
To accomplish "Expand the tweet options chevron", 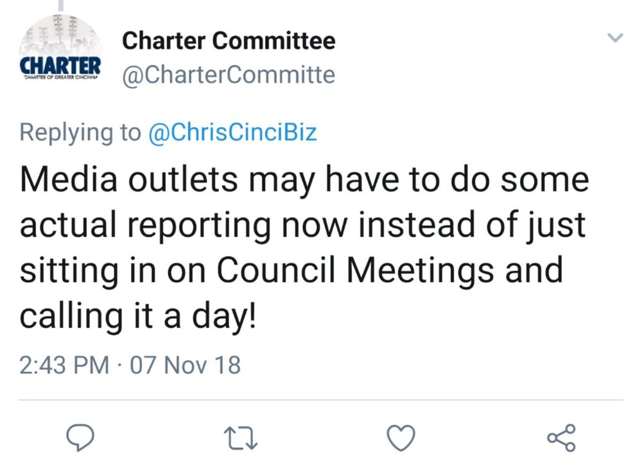I will pos(615,38).
